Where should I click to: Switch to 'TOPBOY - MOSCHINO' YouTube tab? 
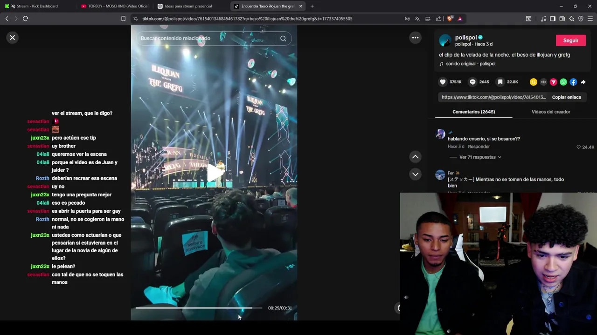(x=115, y=6)
